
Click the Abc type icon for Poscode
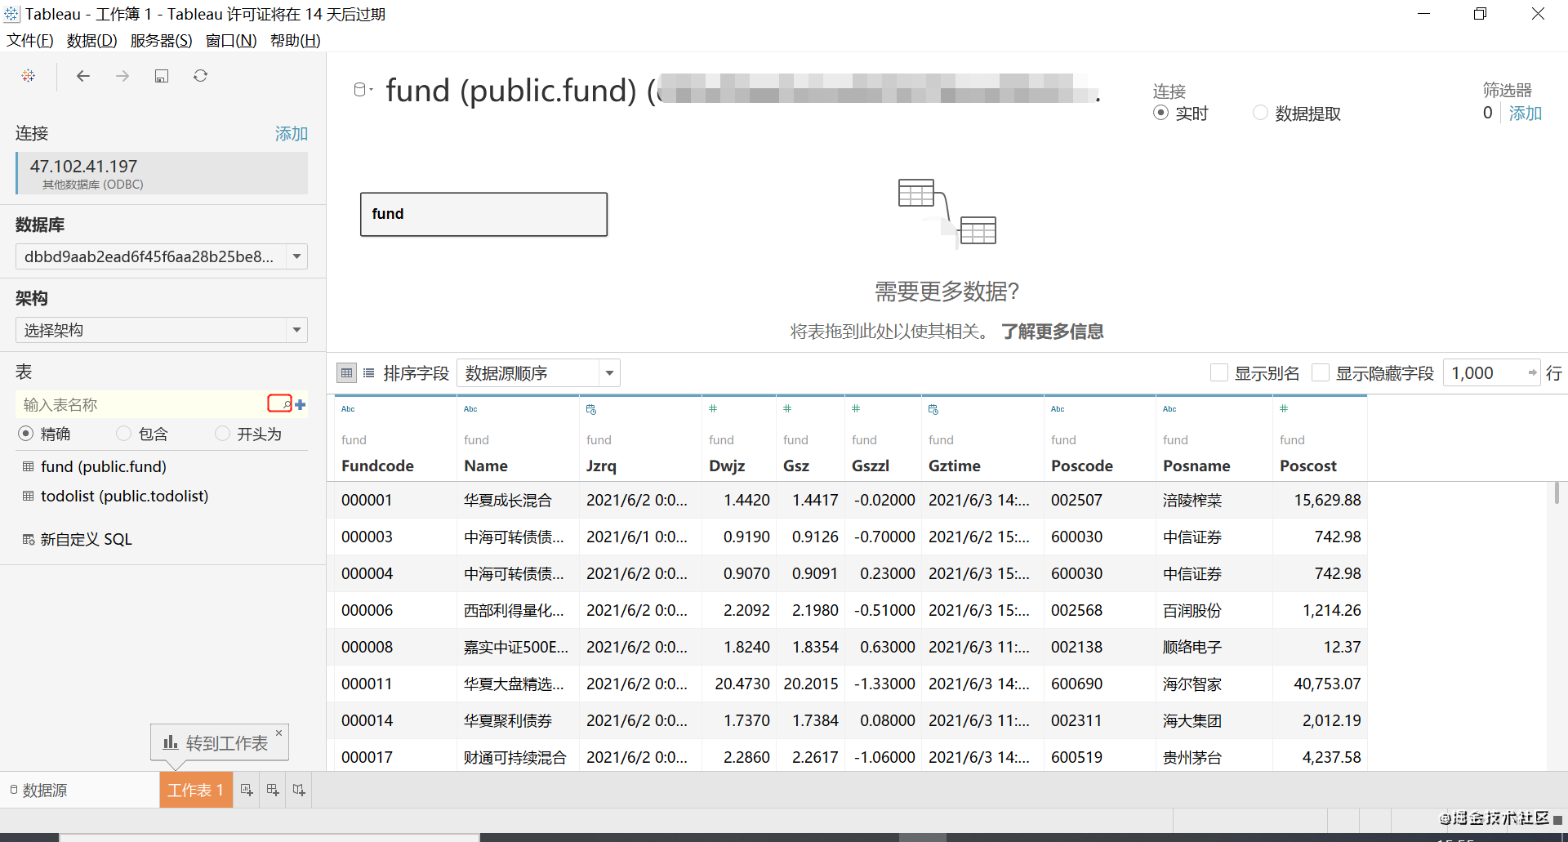coord(1058,409)
